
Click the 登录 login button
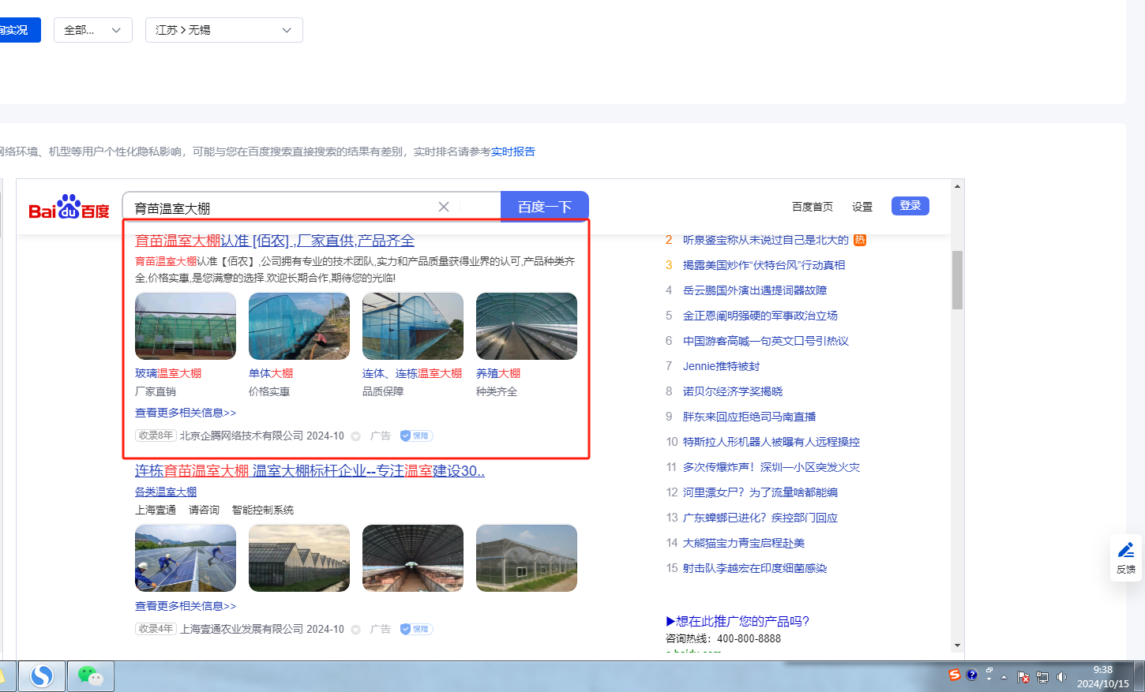[x=910, y=206]
